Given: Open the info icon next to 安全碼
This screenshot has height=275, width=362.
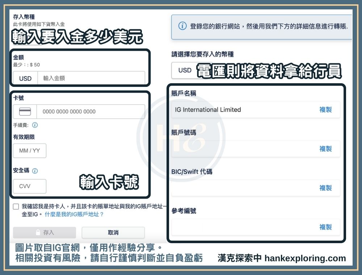Looking at the screenshot, I should point(35,171).
